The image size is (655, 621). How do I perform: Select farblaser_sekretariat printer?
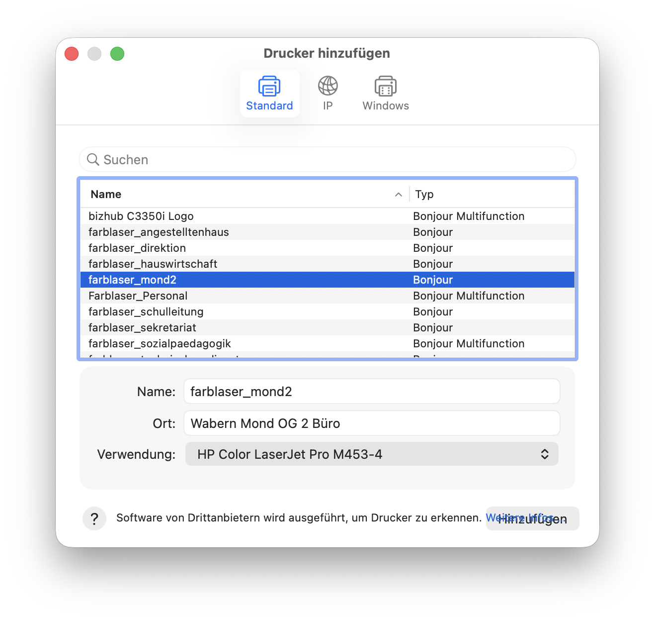pyautogui.click(x=142, y=327)
